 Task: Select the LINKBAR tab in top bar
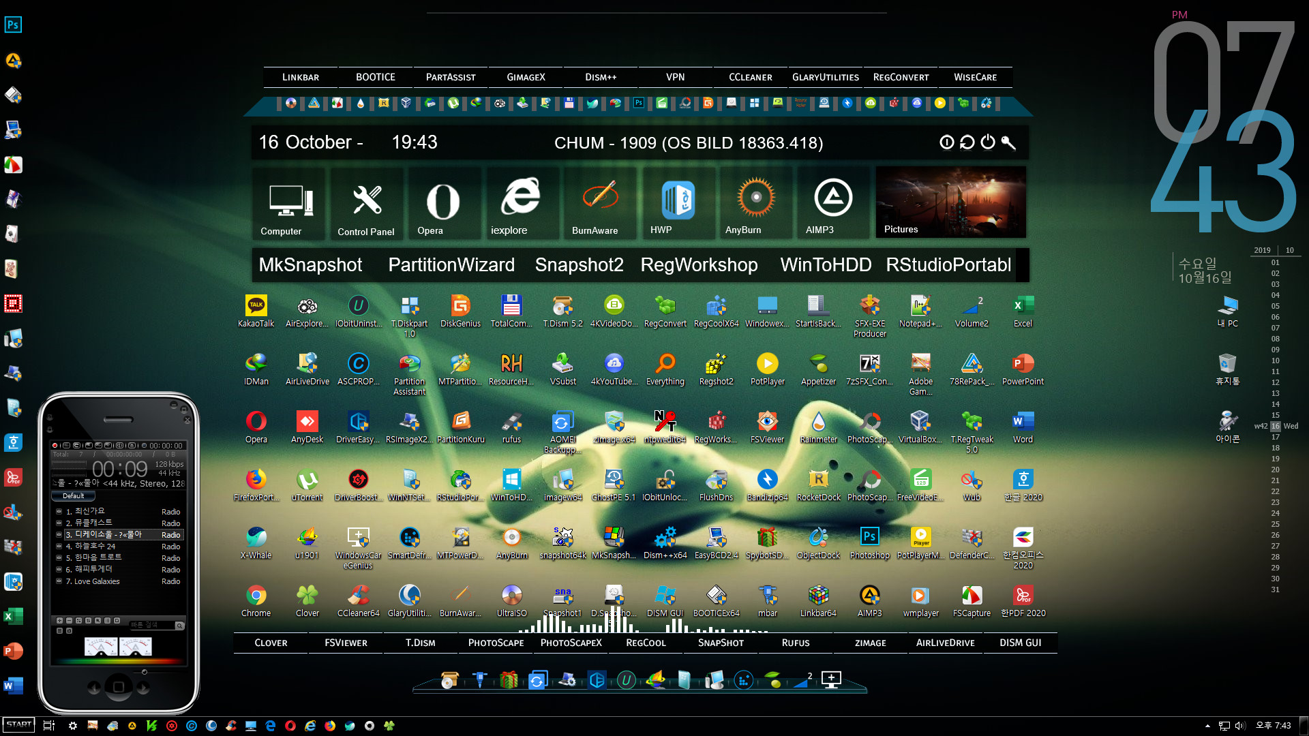point(301,77)
